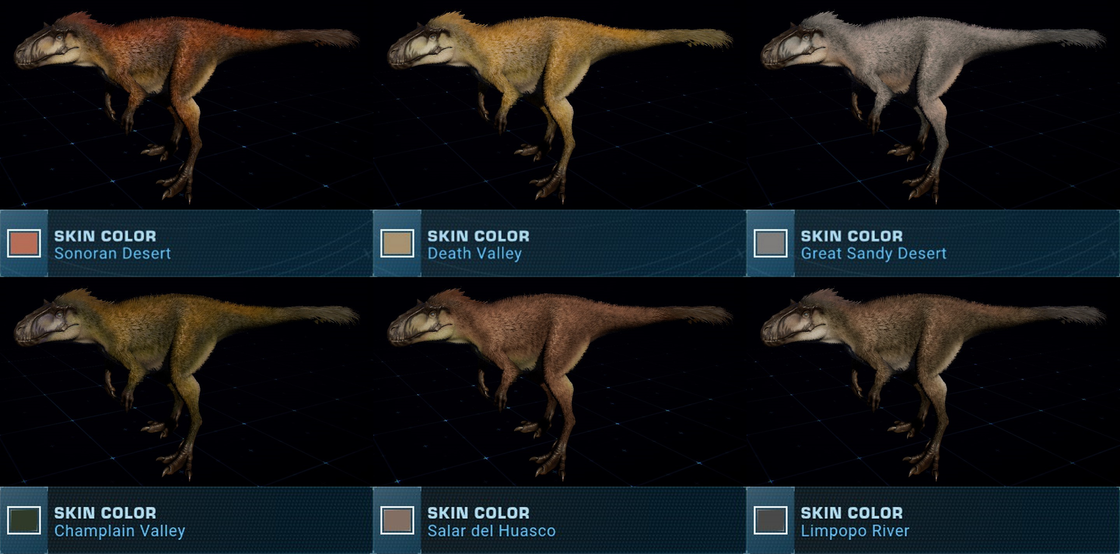Click Skin Color heading above Limpopo River
The width and height of the screenshot is (1120, 554).
[852, 513]
